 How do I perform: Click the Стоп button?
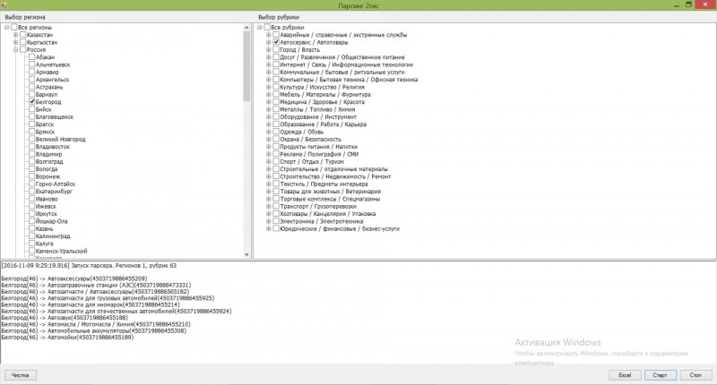click(695, 375)
